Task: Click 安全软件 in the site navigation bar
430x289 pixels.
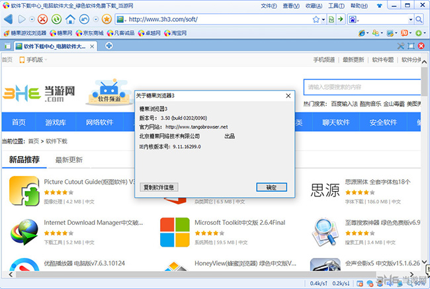Action: (x=383, y=122)
